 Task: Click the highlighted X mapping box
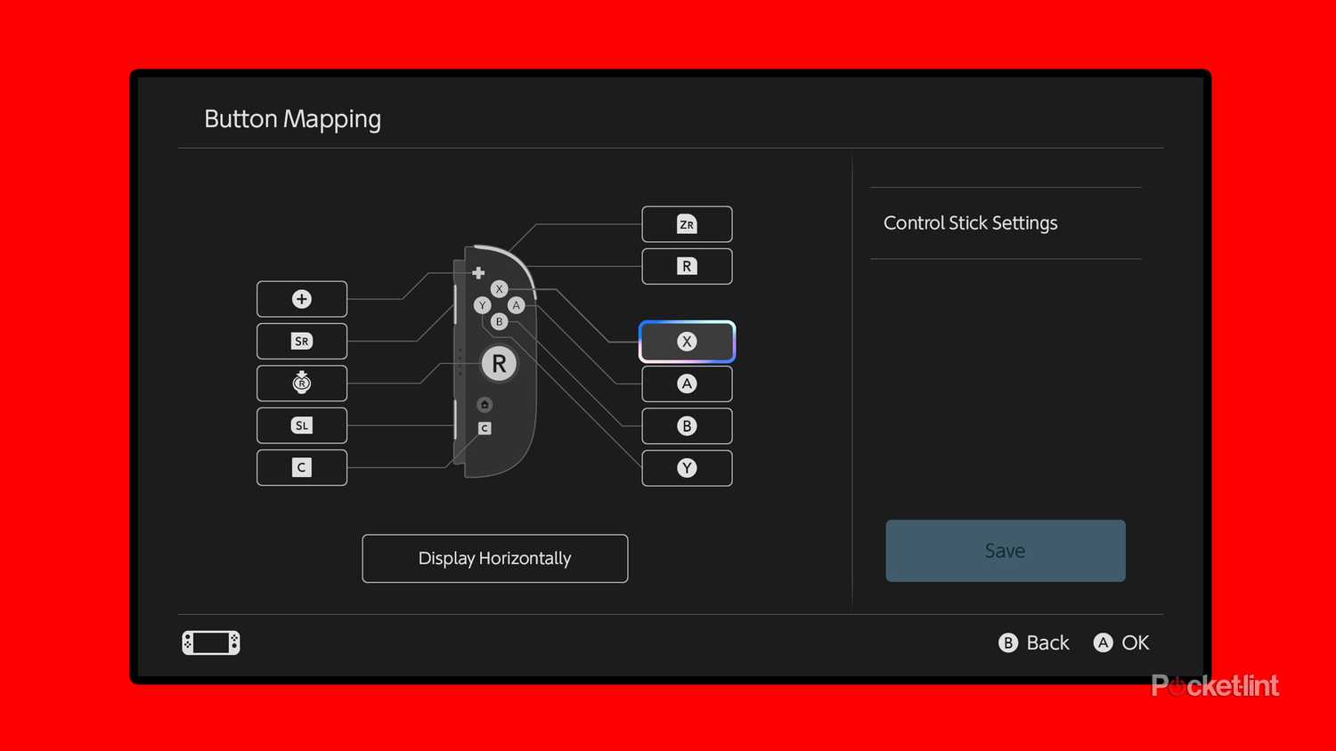[686, 341]
